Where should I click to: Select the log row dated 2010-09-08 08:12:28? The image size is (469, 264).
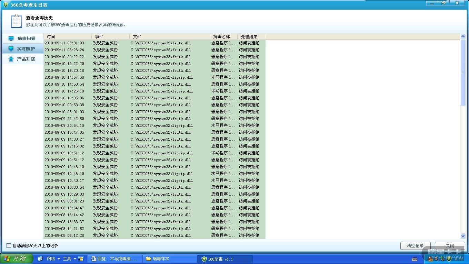click(154, 235)
